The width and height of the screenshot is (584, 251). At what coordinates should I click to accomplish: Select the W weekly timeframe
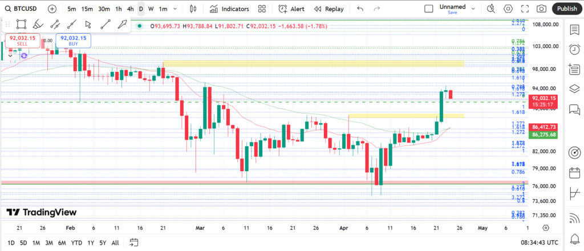(x=151, y=9)
